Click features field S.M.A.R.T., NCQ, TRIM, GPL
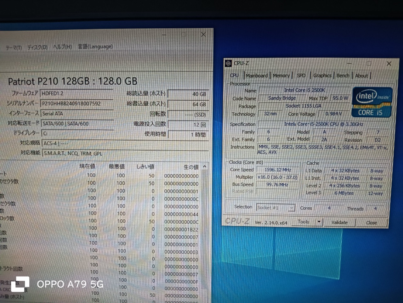This screenshot has width=403, height=303. pos(125,154)
